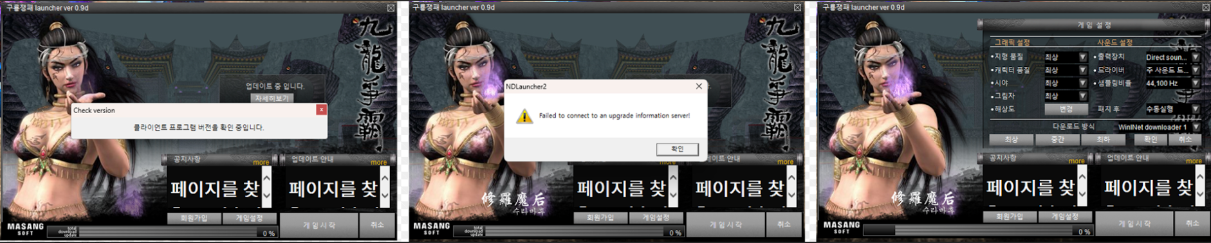Click MASANG SOFT logo in NDLauncher2 launcher

pos(432,229)
